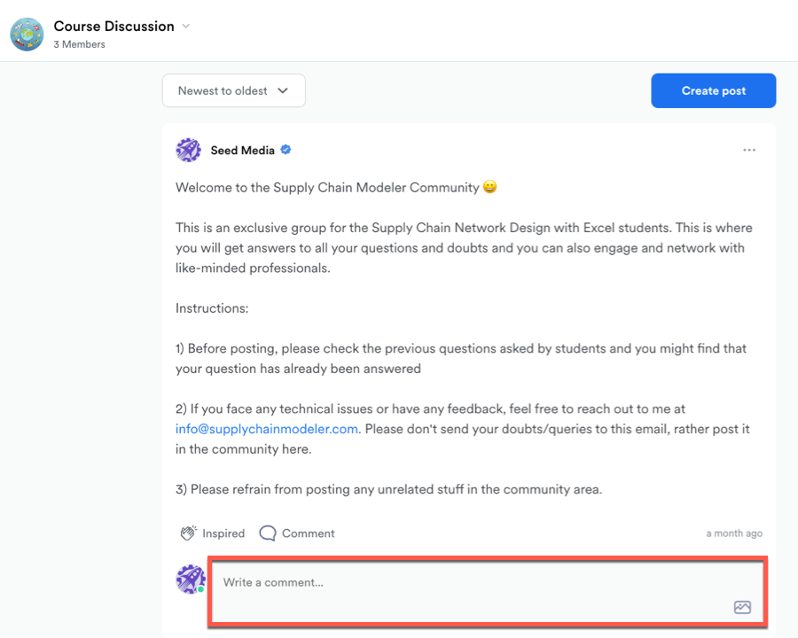Screen dimensions: 798x638
Task: Click your avatar beside the comment box
Action: point(191,579)
